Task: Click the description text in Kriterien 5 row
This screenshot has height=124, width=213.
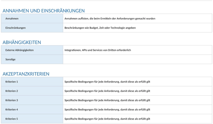Action: coord(107,119)
